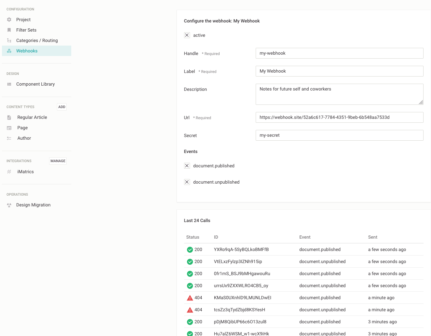Click the Component Library icon
The height and width of the screenshot is (336, 431).
pyautogui.click(x=9, y=84)
